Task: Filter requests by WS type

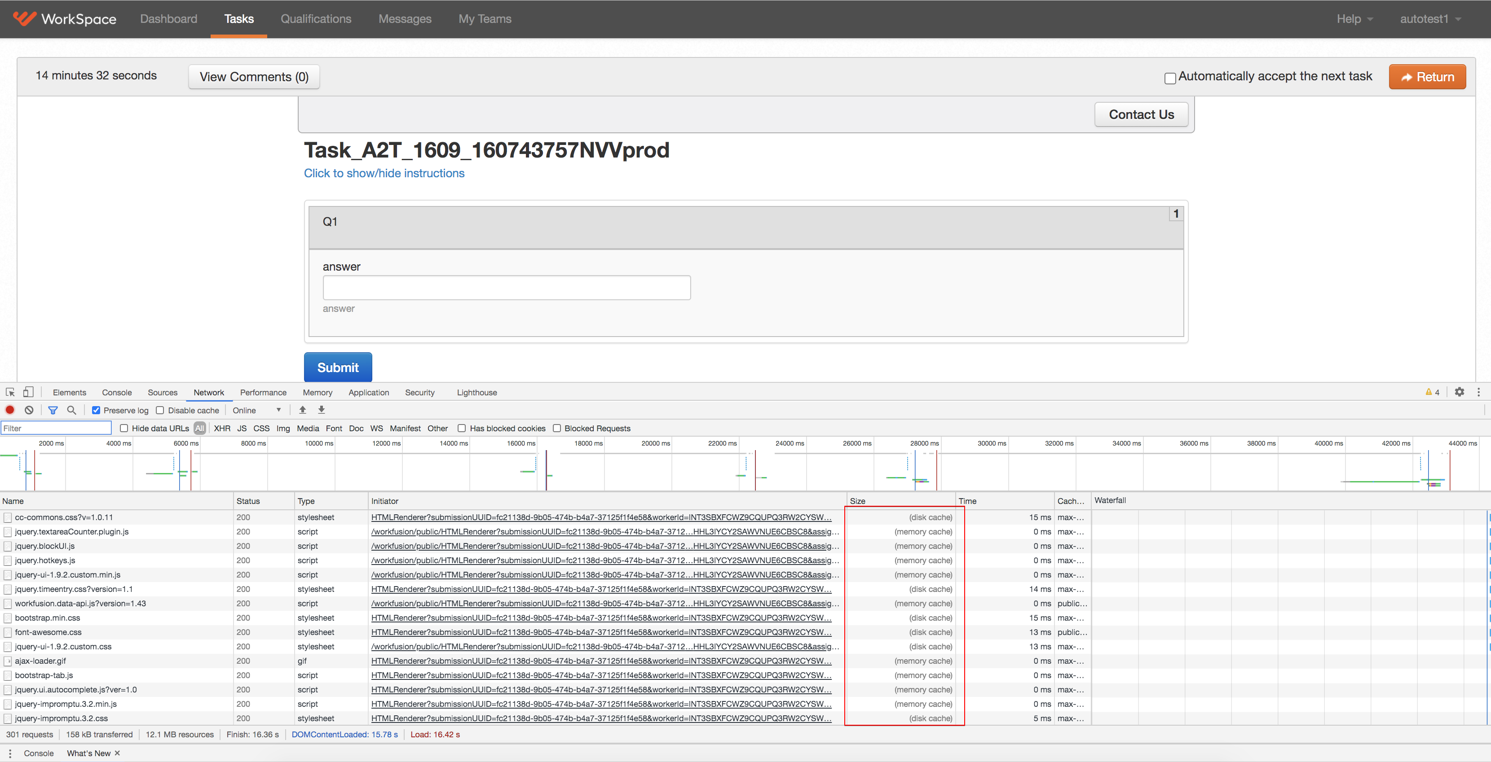Action: (376, 428)
